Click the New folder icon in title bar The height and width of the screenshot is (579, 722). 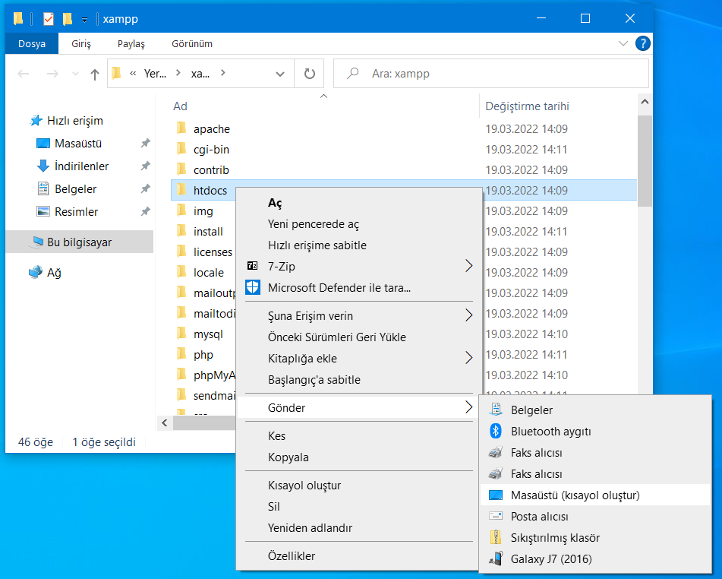pyautogui.click(x=68, y=18)
